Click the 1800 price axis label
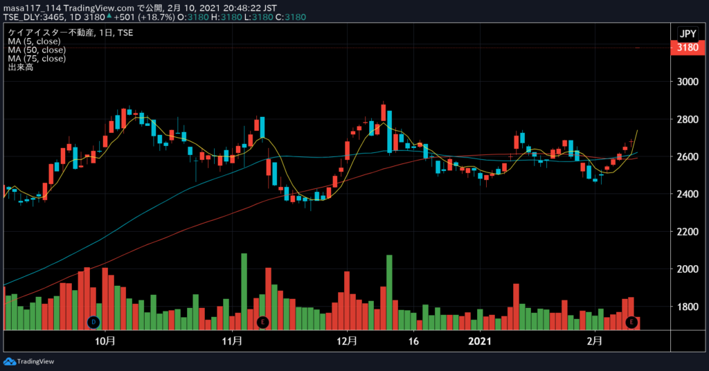This screenshot has height=371, width=709. (688, 307)
